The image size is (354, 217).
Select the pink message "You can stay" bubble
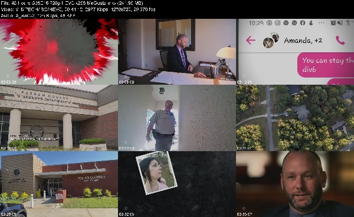coord(326,65)
